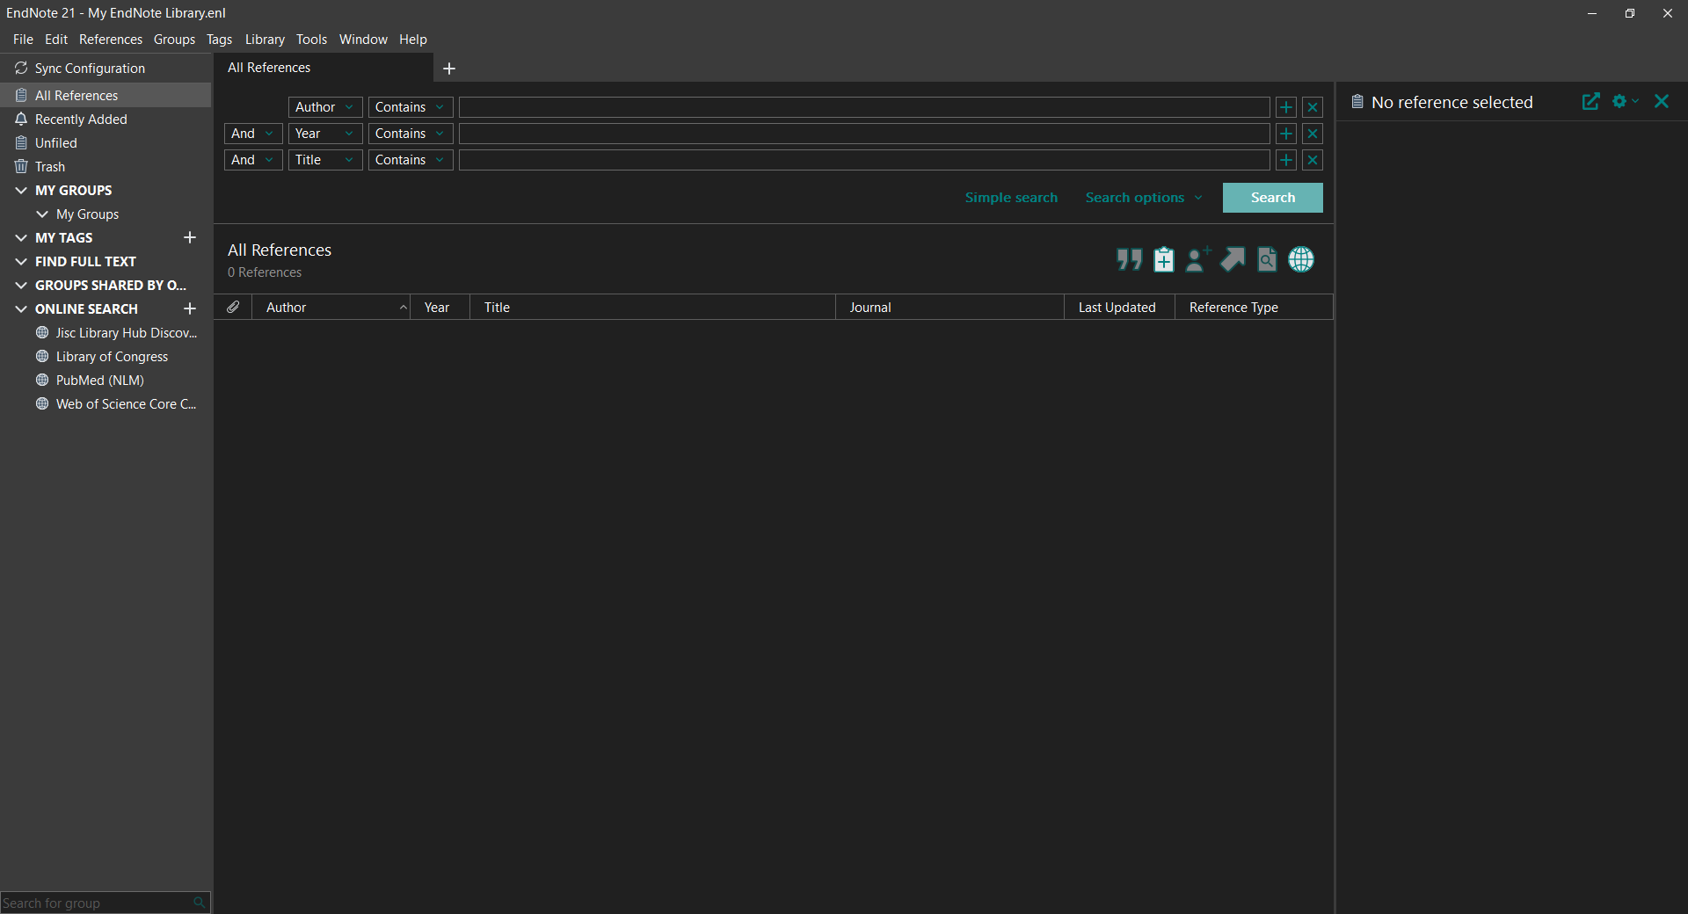Image resolution: width=1688 pixels, height=914 pixels.
Task: Click the Add New Reference clipboard icon
Action: pyautogui.click(x=1163, y=259)
